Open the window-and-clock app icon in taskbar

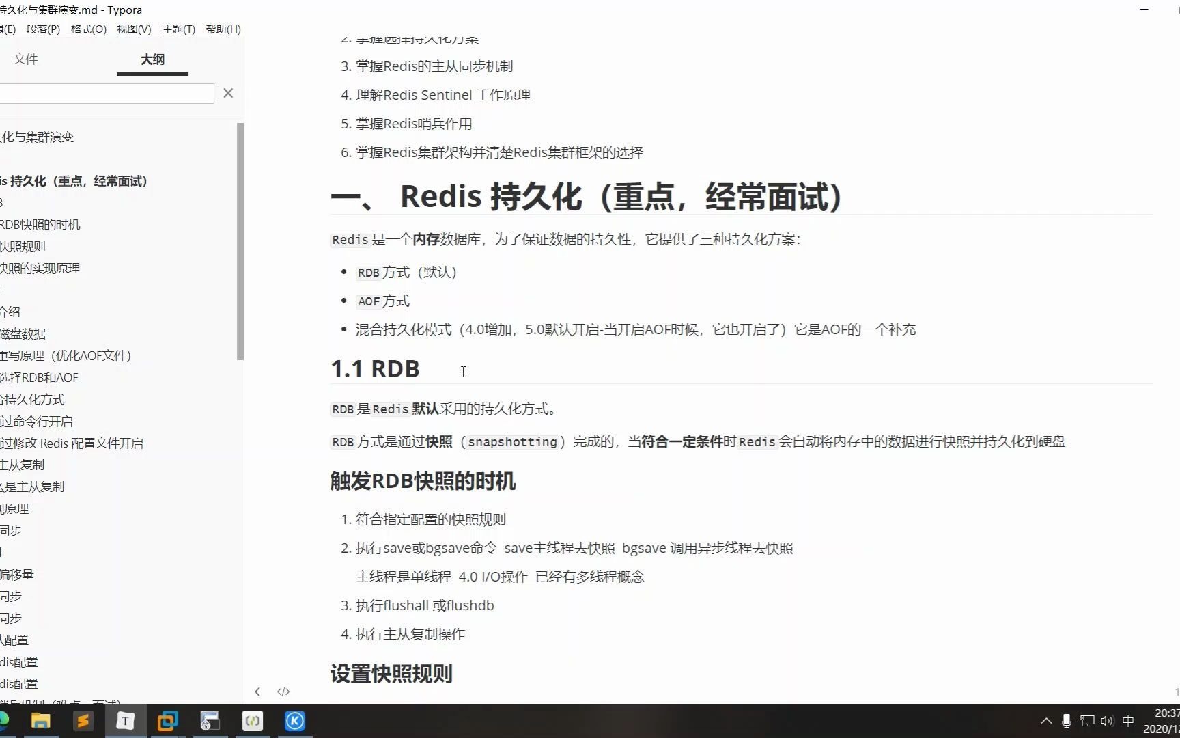[210, 721]
